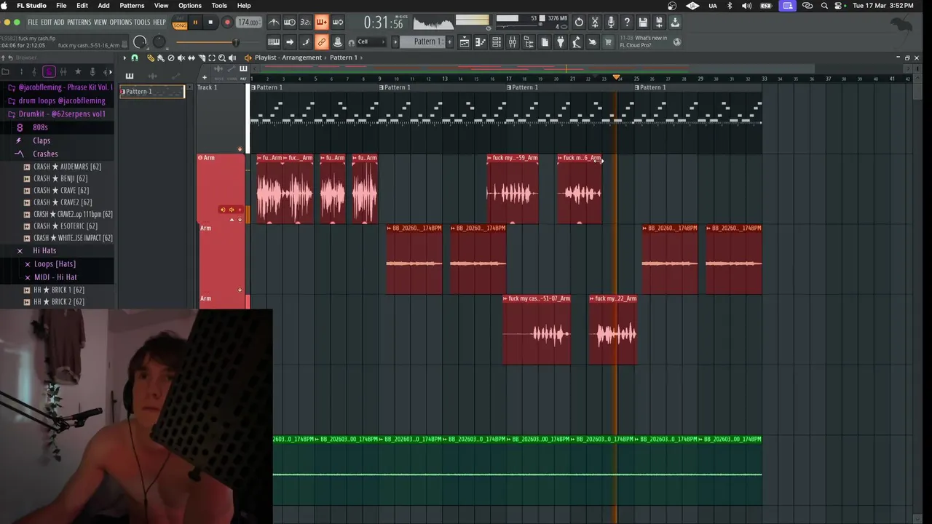Select the zoom magnifier tool in playlist
The height and width of the screenshot is (524, 932).
(x=222, y=57)
